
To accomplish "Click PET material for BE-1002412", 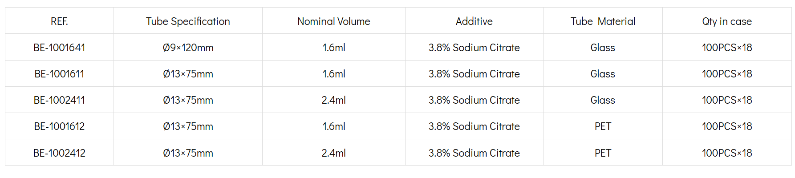I will click(603, 153).
